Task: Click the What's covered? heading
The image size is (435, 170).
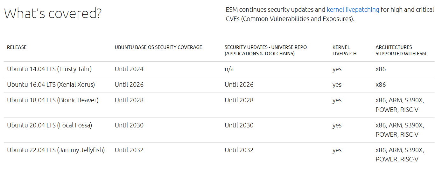Action: (53, 14)
